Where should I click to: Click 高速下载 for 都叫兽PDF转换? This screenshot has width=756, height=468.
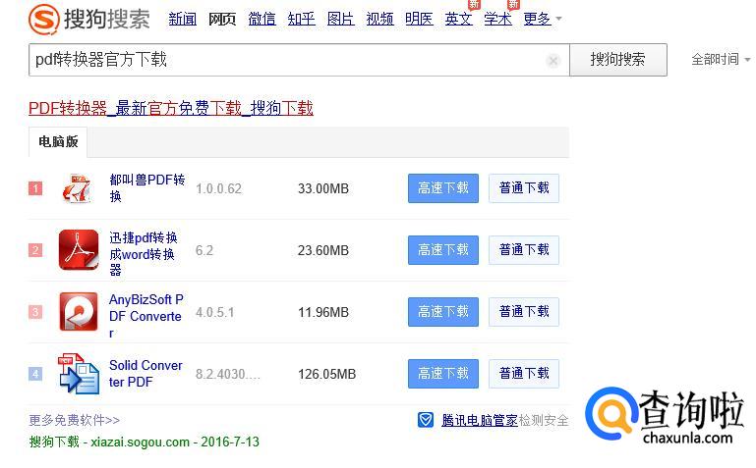[x=443, y=188]
